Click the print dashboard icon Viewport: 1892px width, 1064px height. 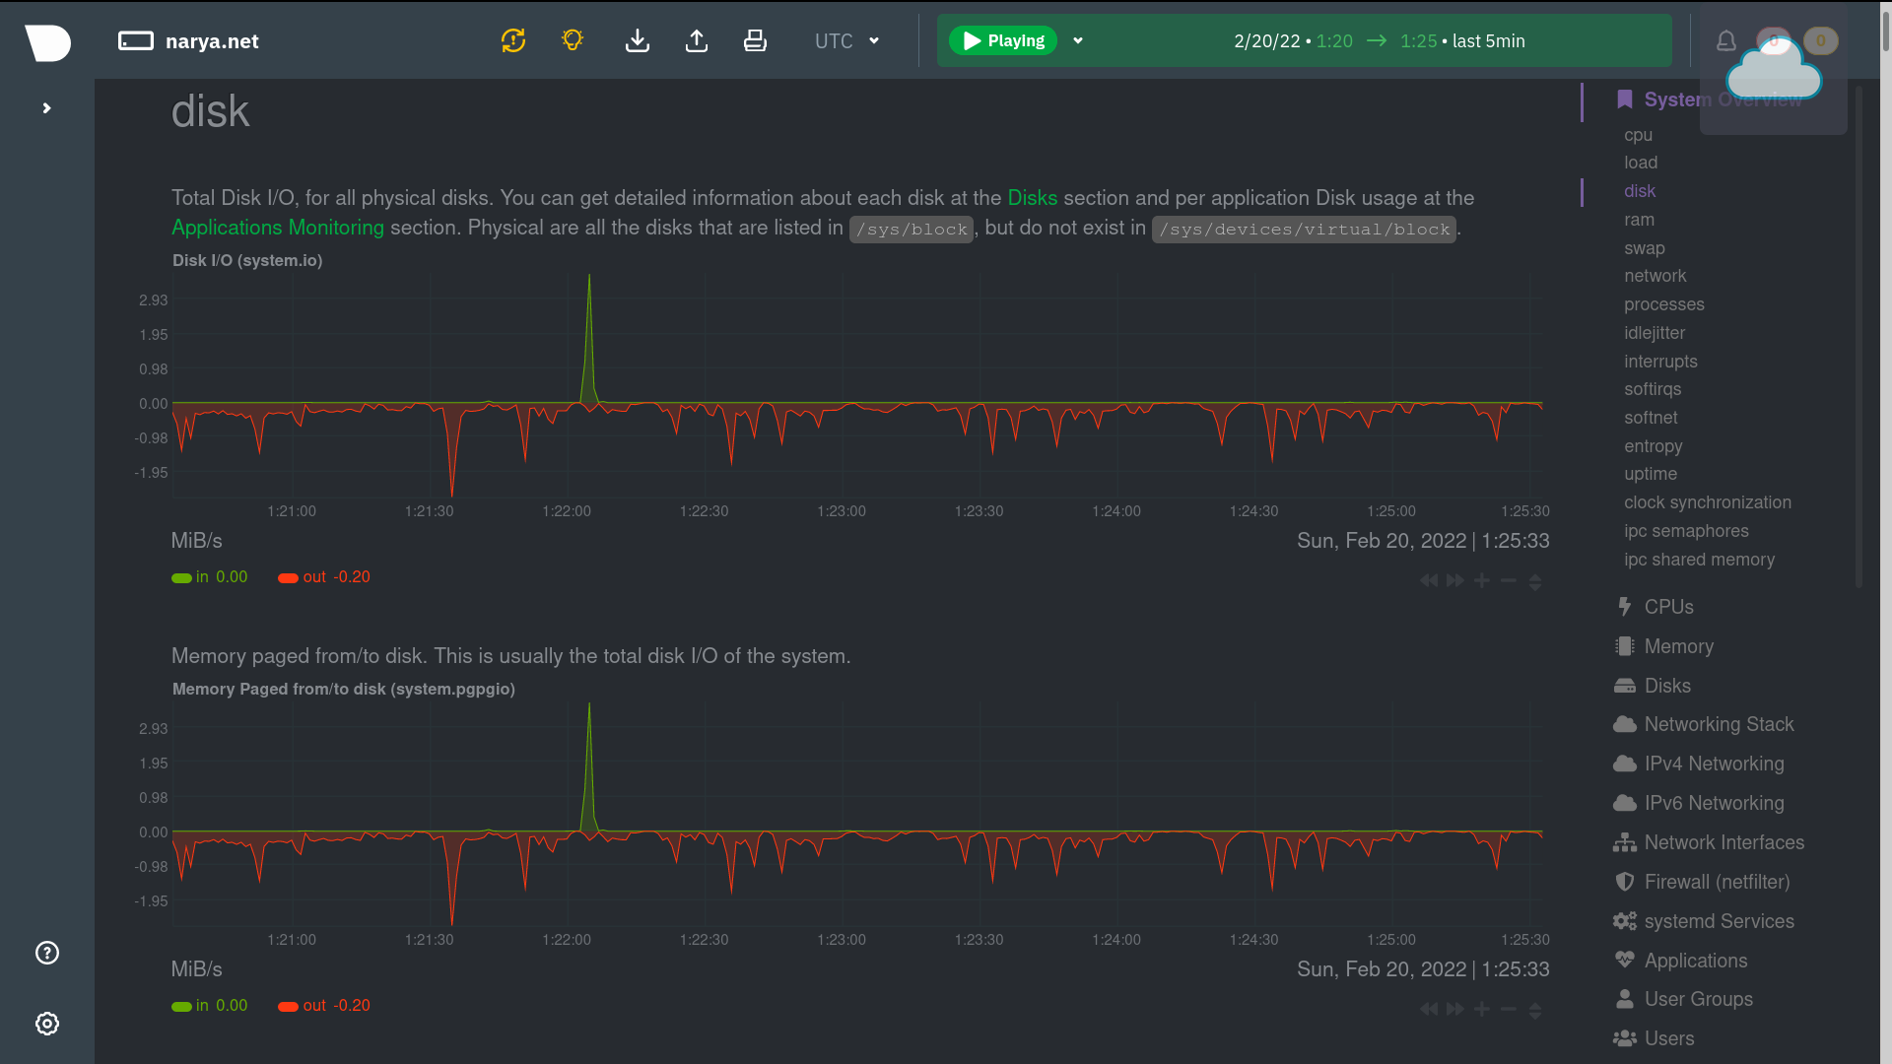[x=755, y=40]
